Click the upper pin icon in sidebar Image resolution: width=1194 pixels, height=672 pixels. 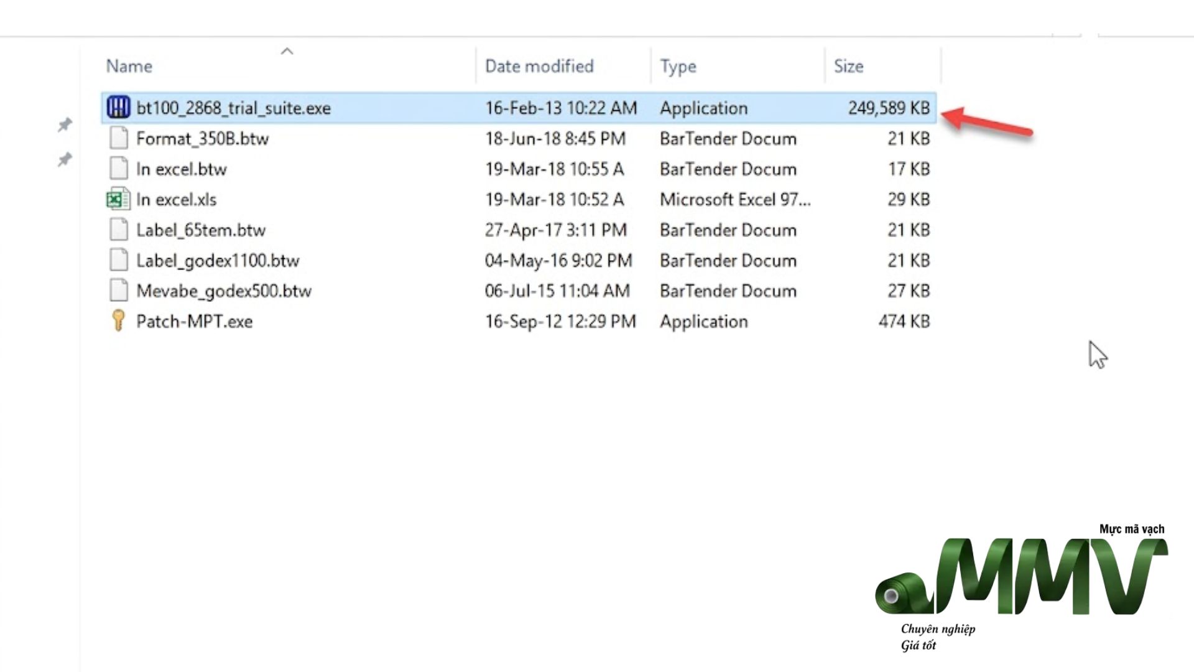[x=65, y=124]
